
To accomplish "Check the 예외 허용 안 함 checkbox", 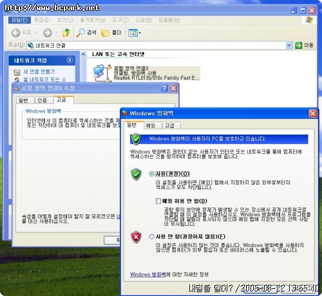I will click(158, 201).
